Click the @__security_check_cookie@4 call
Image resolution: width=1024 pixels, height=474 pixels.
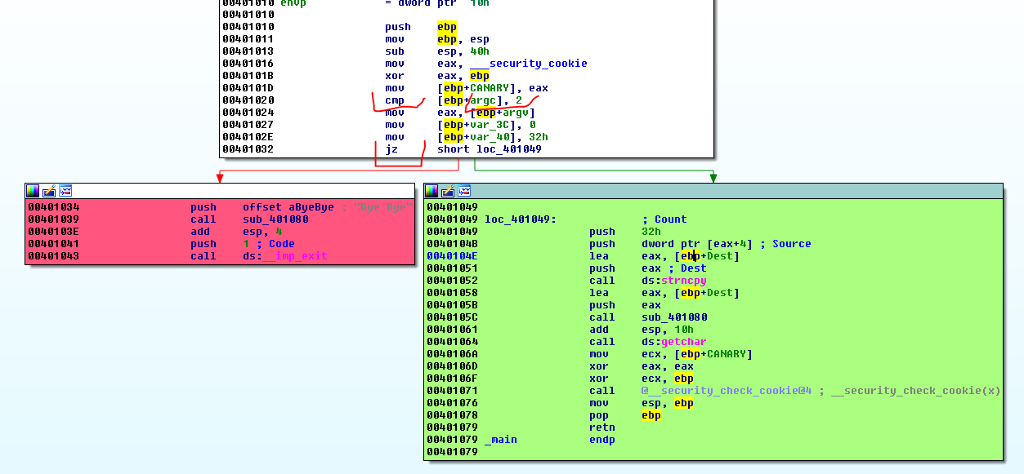point(726,391)
